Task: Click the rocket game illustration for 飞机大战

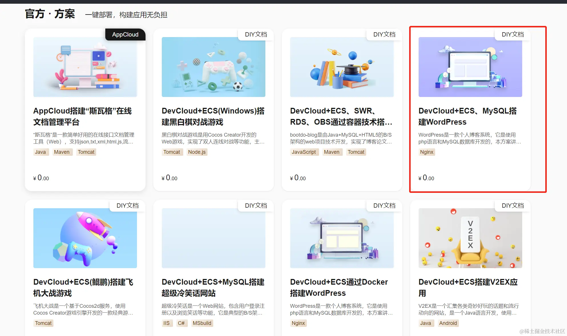Action: tap(85, 238)
